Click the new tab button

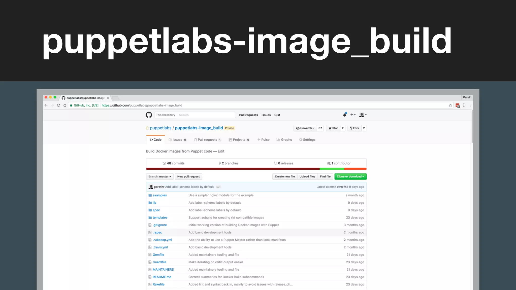[115, 98]
